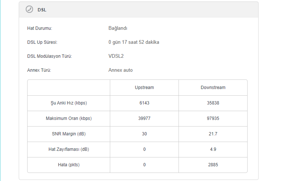Click downstream maximum rate 97935
The height and width of the screenshot is (181, 281).
coord(213,118)
